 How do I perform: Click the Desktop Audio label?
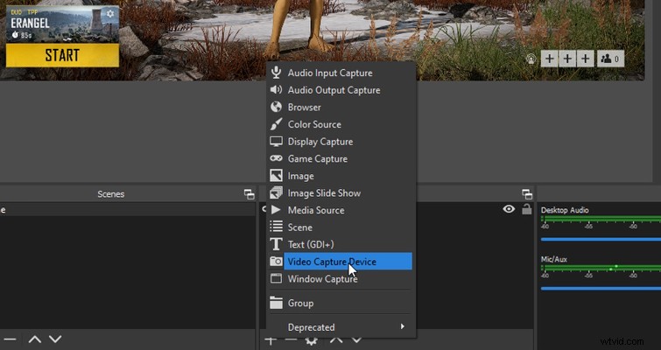click(565, 210)
